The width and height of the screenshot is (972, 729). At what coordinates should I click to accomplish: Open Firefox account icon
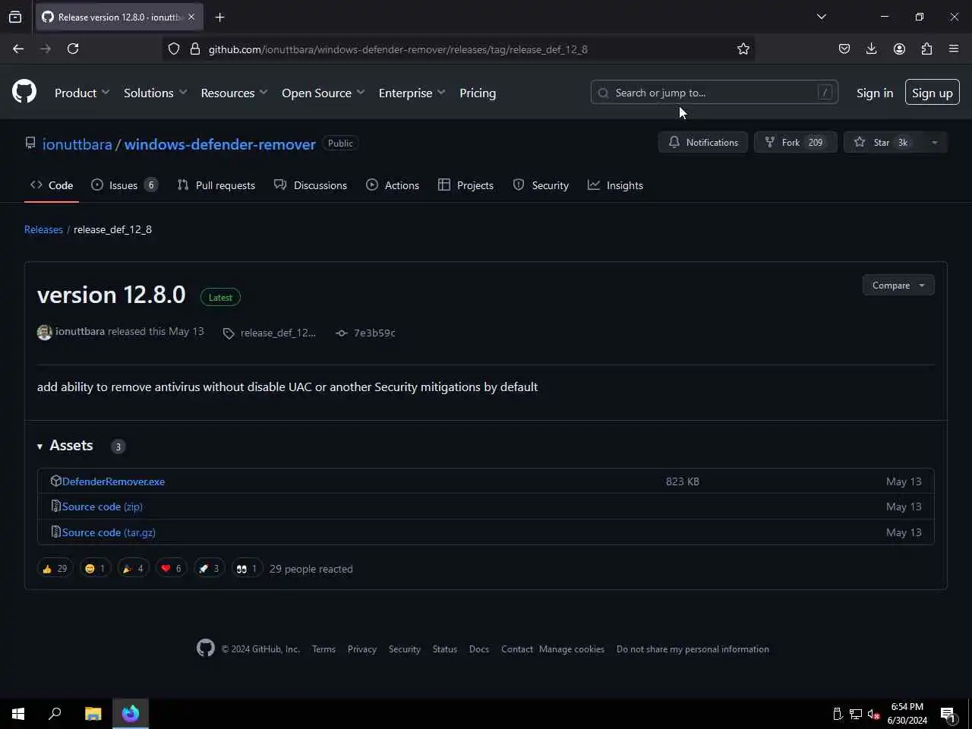(899, 49)
